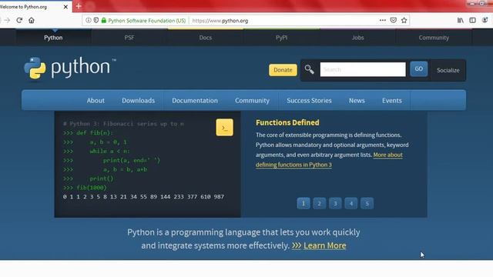The height and width of the screenshot is (277, 493).
Task: Open the Documentation menu
Action: tap(195, 101)
